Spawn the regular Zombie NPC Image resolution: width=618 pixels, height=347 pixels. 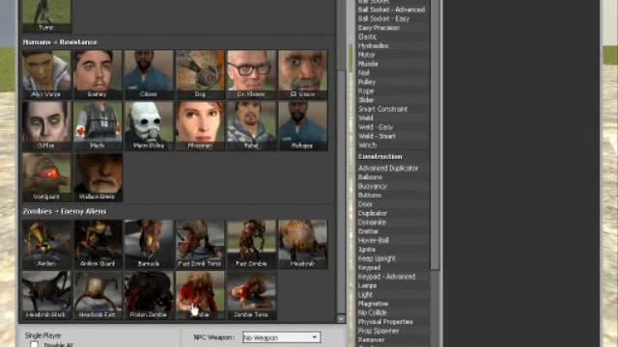pyautogui.click(x=200, y=295)
